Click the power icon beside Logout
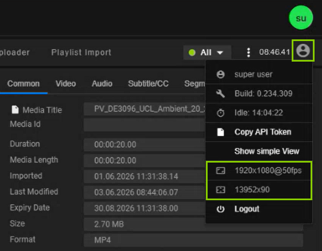Viewport: 322px width, 251px height. [x=221, y=209]
